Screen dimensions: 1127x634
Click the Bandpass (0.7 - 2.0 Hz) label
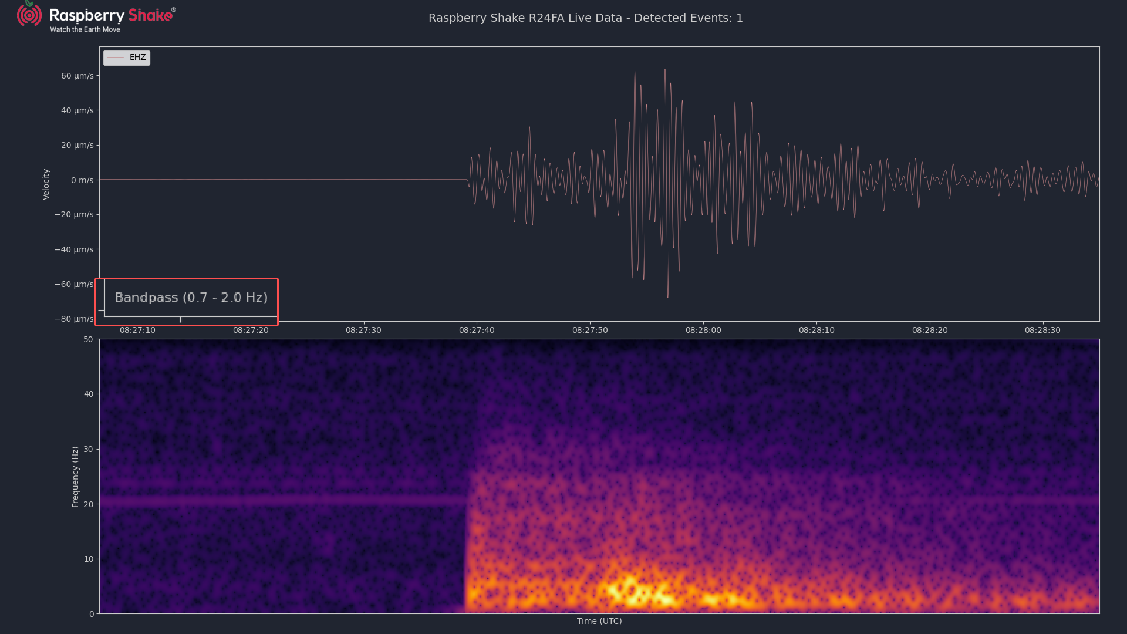coord(191,298)
